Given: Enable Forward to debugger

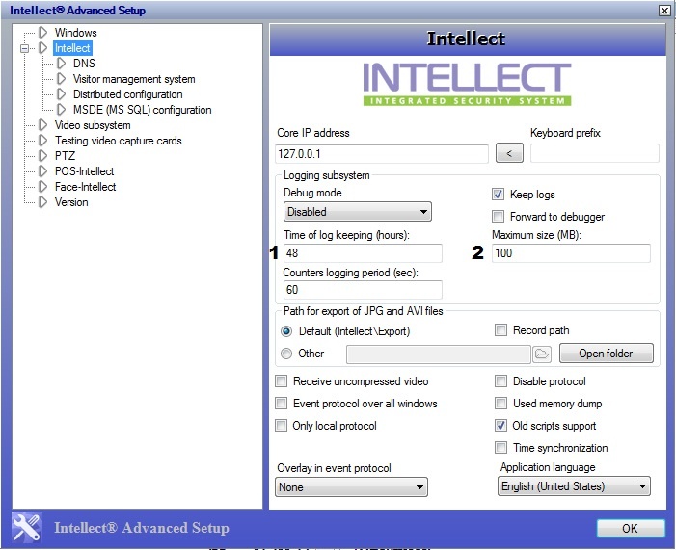Looking at the screenshot, I should tap(498, 216).
